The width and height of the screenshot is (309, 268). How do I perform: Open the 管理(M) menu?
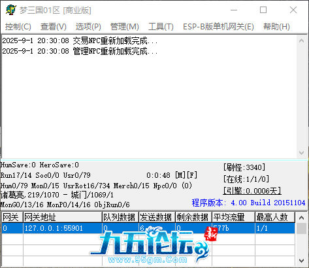125,27
